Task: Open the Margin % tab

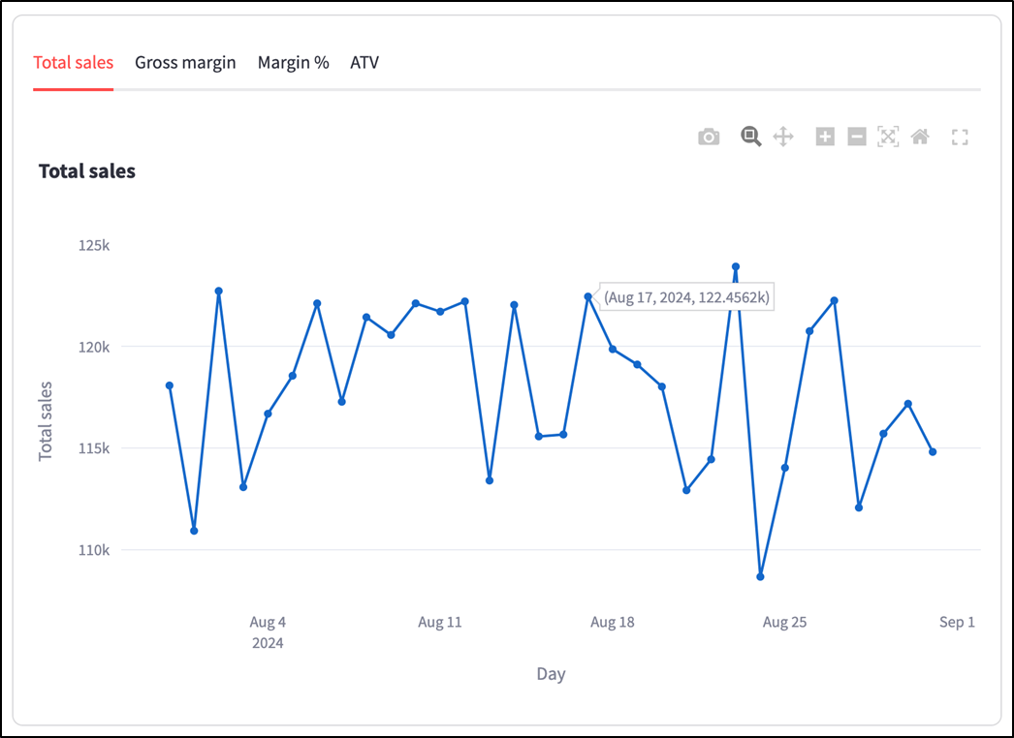Action: [x=293, y=63]
